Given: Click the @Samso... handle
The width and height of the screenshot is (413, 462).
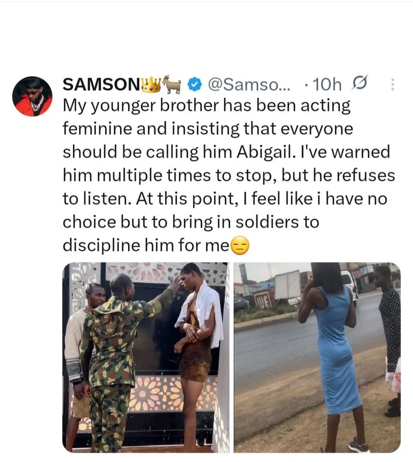Looking at the screenshot, I should coord(250,84).
